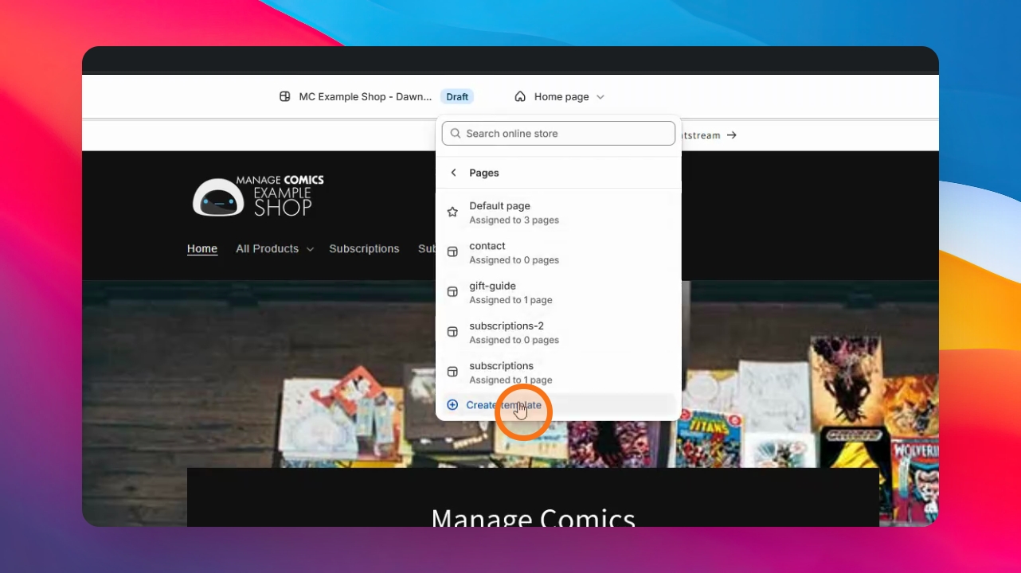The height and width of the screenshot is (573, 1021).
Task: Focus the Search online store field
Action: pos(558,134)
